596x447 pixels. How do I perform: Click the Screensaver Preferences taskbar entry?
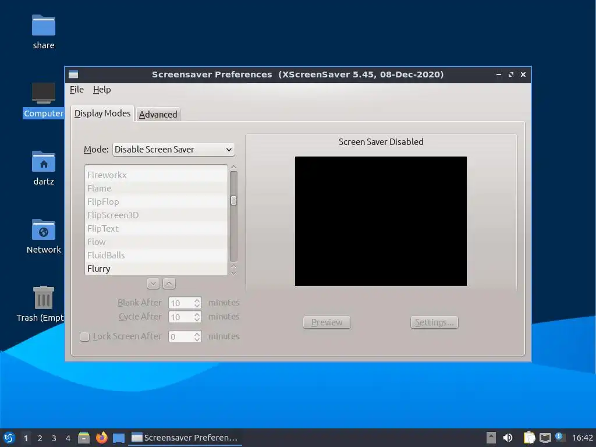pyautogui.click(x=185, y=438)
